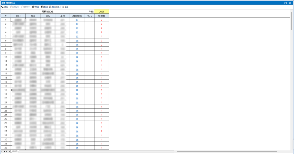Switch to the 周周赞 sheet tab

(x=15, y=151)
